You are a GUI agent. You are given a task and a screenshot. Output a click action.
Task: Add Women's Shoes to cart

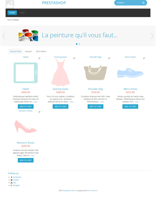25,160
